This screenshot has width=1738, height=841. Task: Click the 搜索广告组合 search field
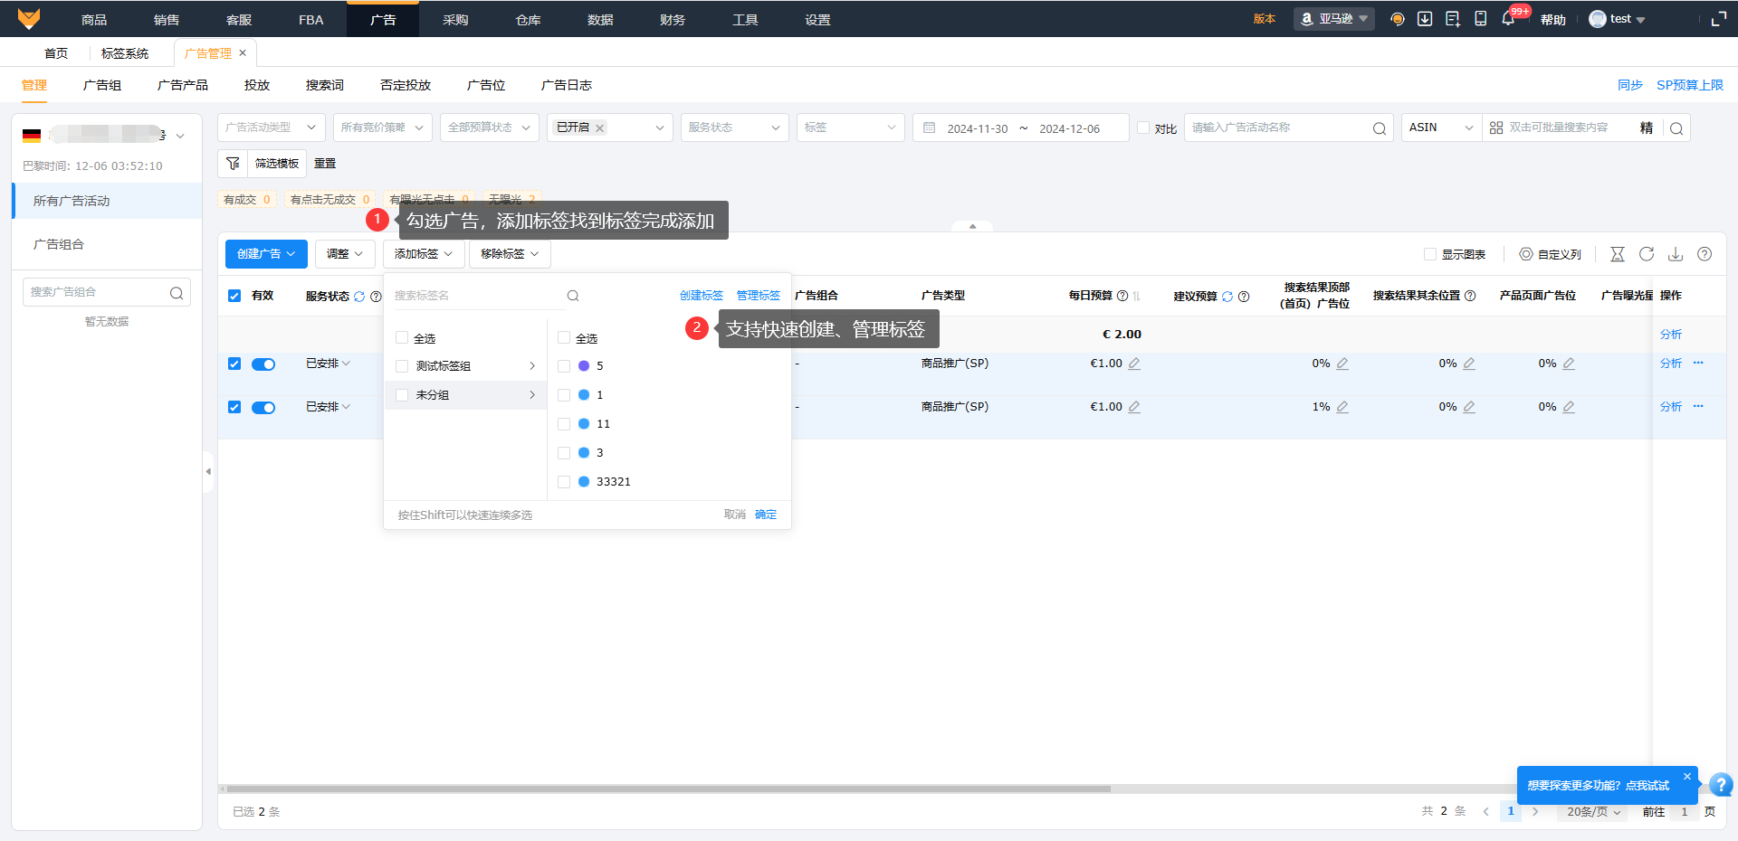(96, 292)
